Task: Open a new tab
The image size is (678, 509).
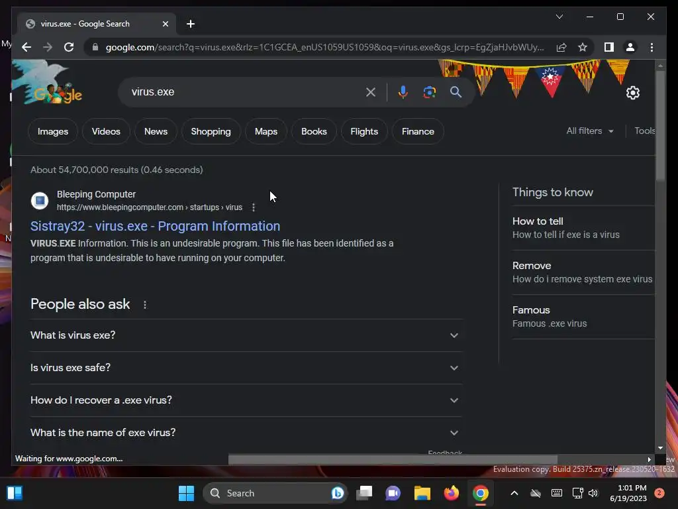Action: coord(191,24)
